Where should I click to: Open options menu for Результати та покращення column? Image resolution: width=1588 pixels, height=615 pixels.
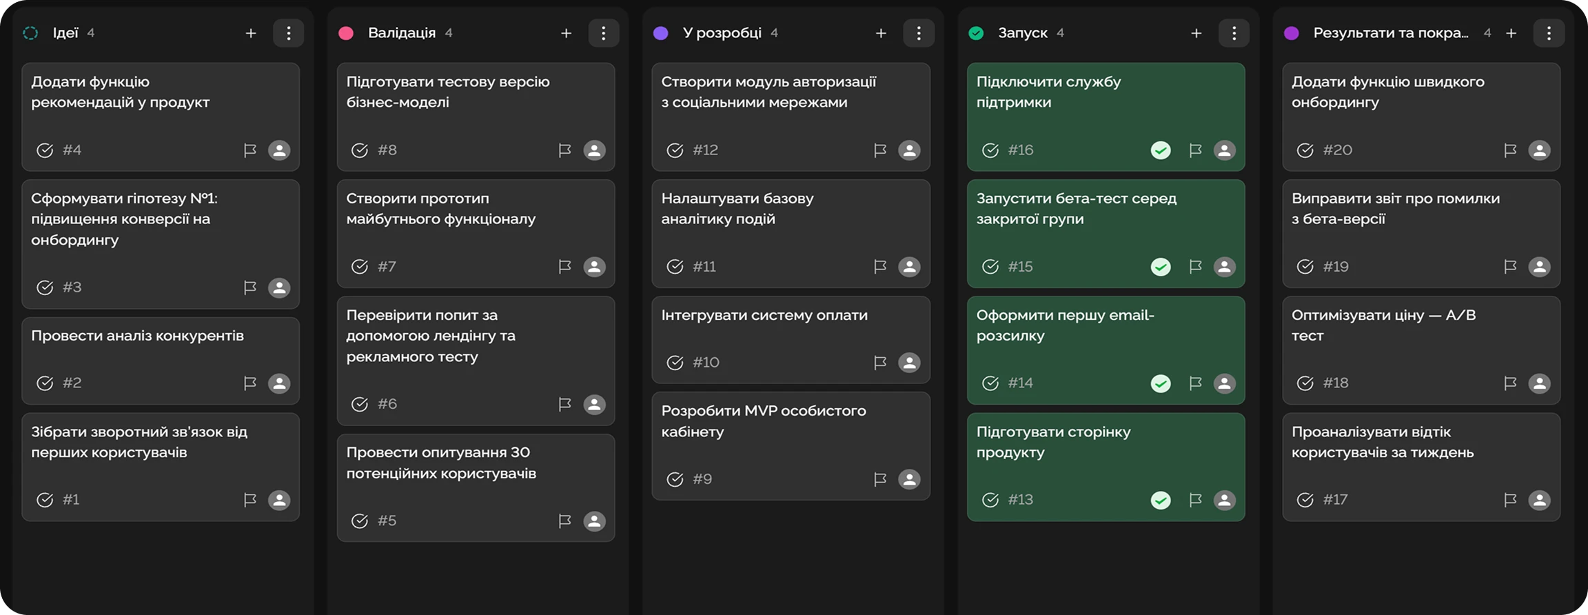(x=1549, y=33)
